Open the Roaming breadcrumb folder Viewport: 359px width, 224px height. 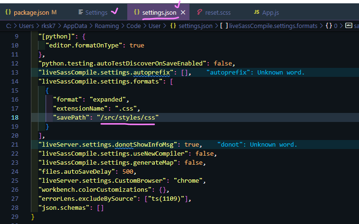pos(107,26)
